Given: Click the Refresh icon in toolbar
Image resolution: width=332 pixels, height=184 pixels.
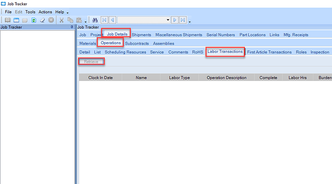Looking at the screenshot, I should click(x=34, y=20).
